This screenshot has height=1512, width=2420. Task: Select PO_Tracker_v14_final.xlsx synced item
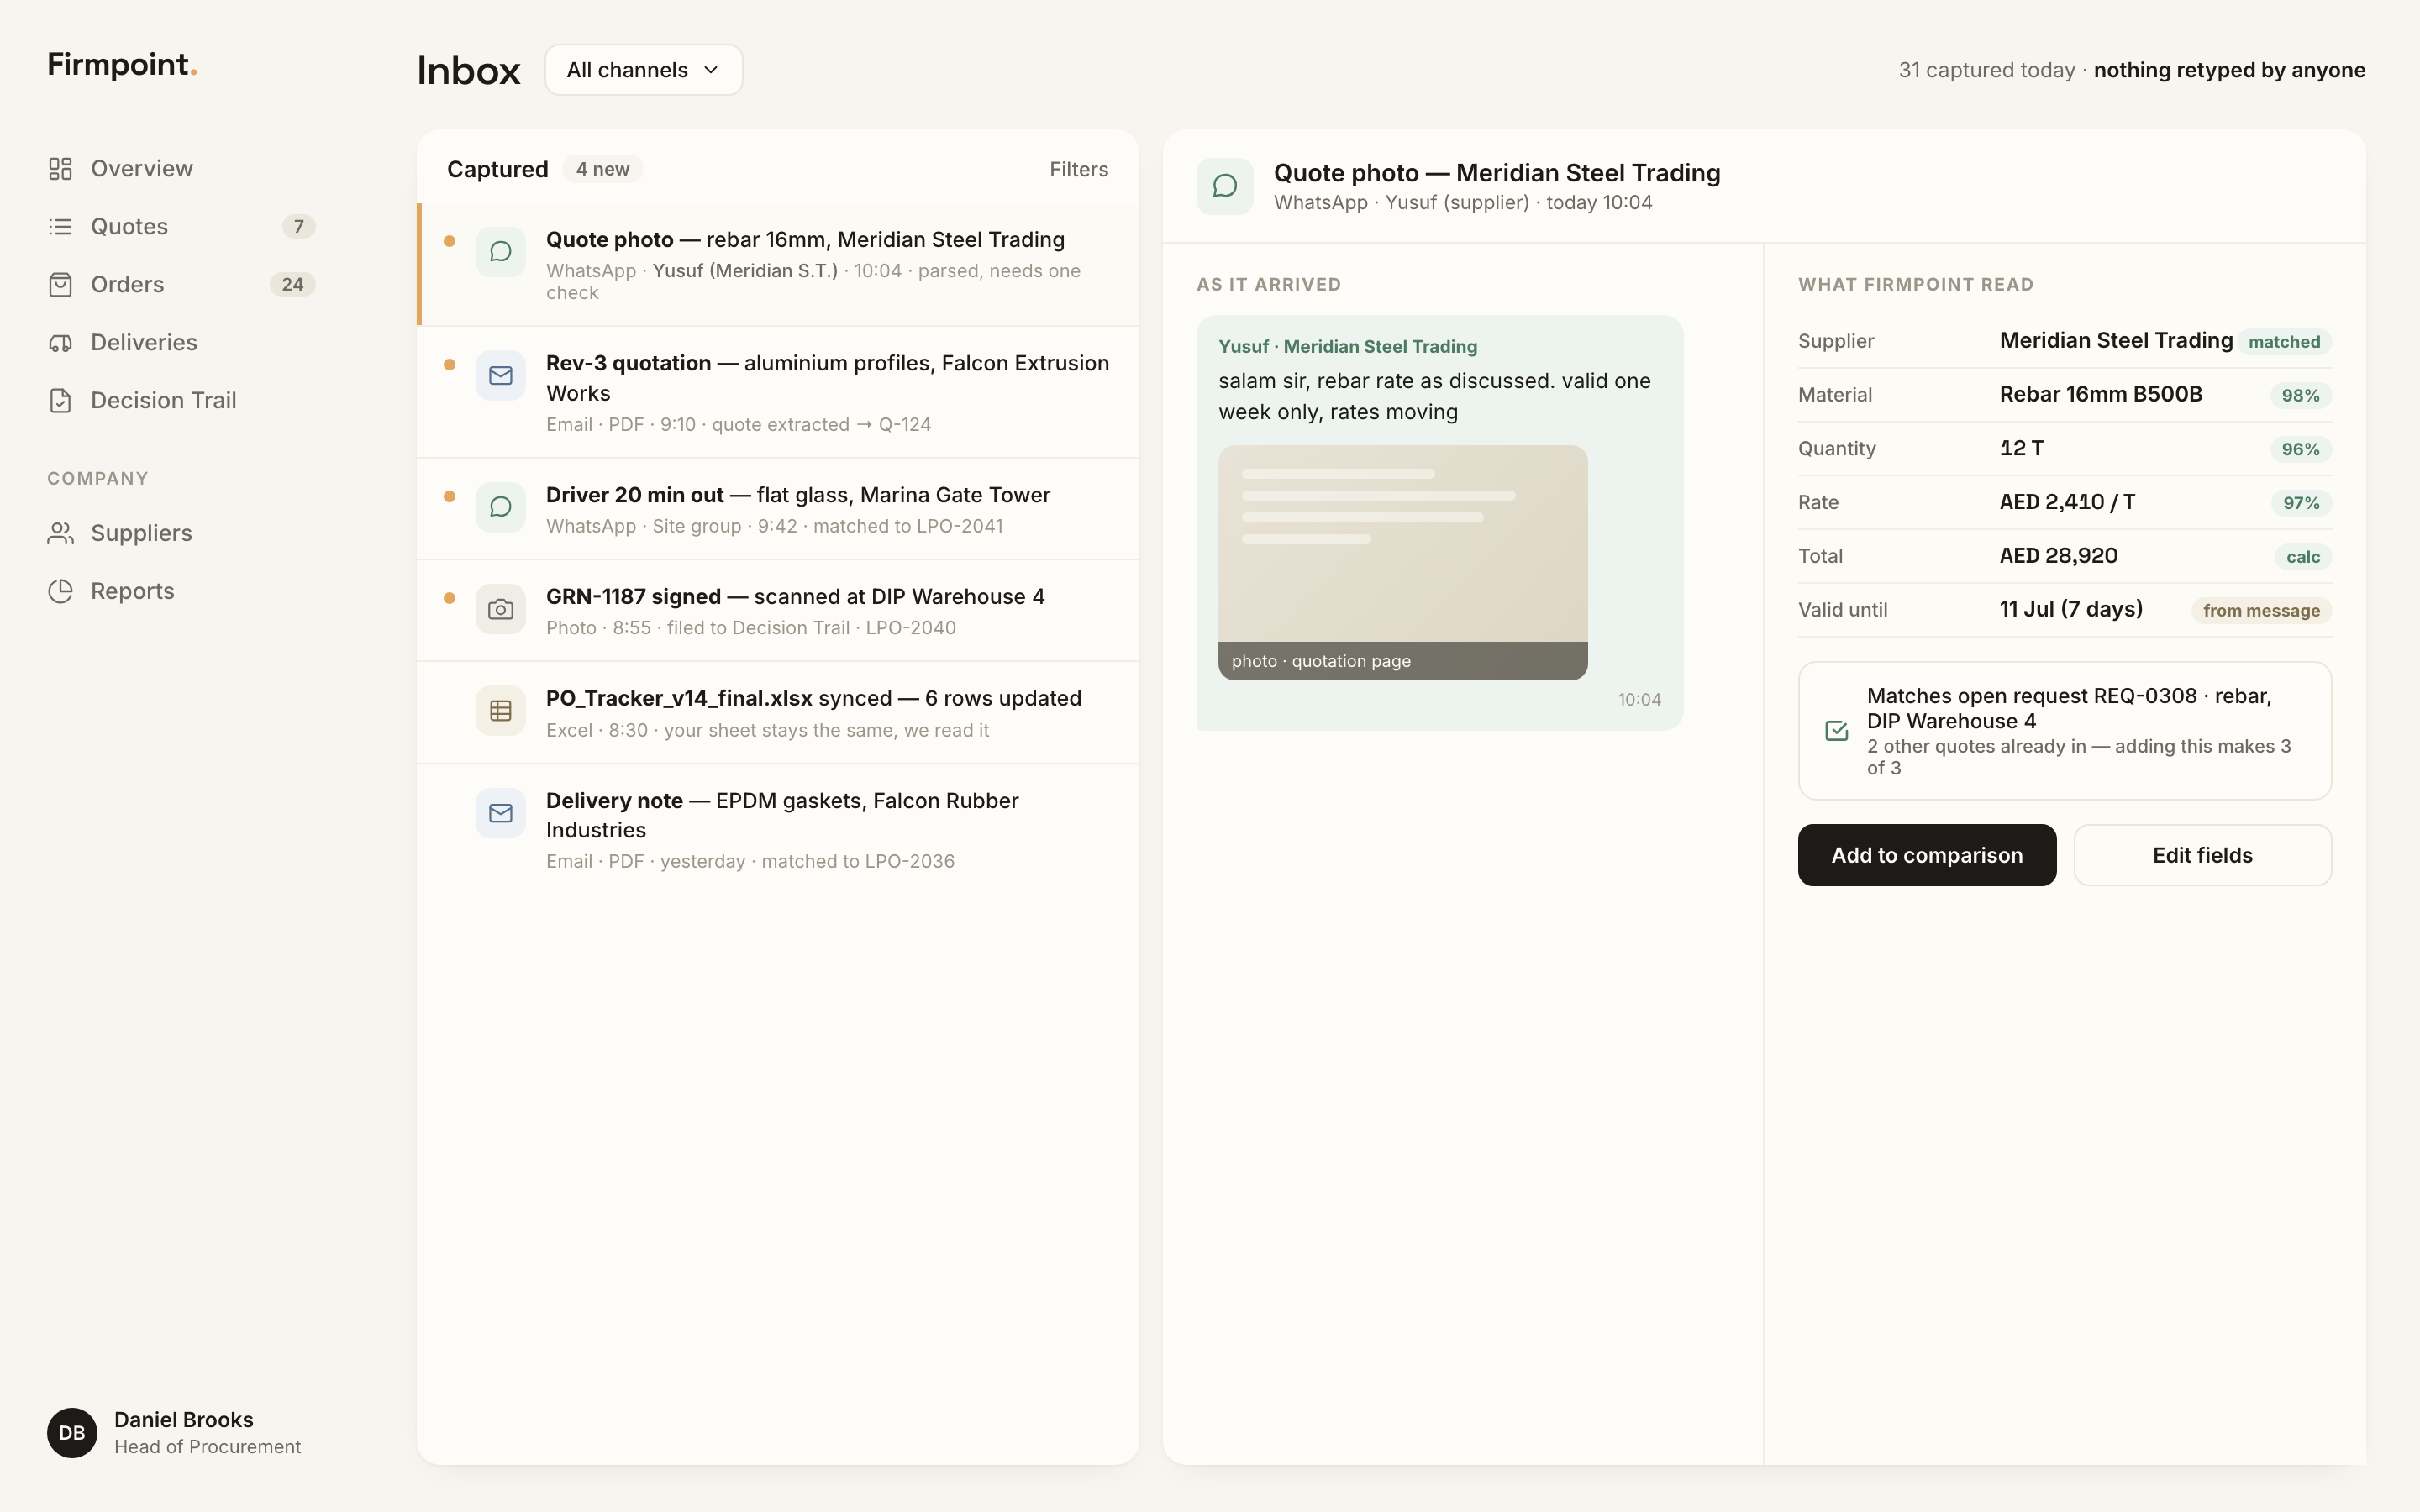tap(779, 713)
